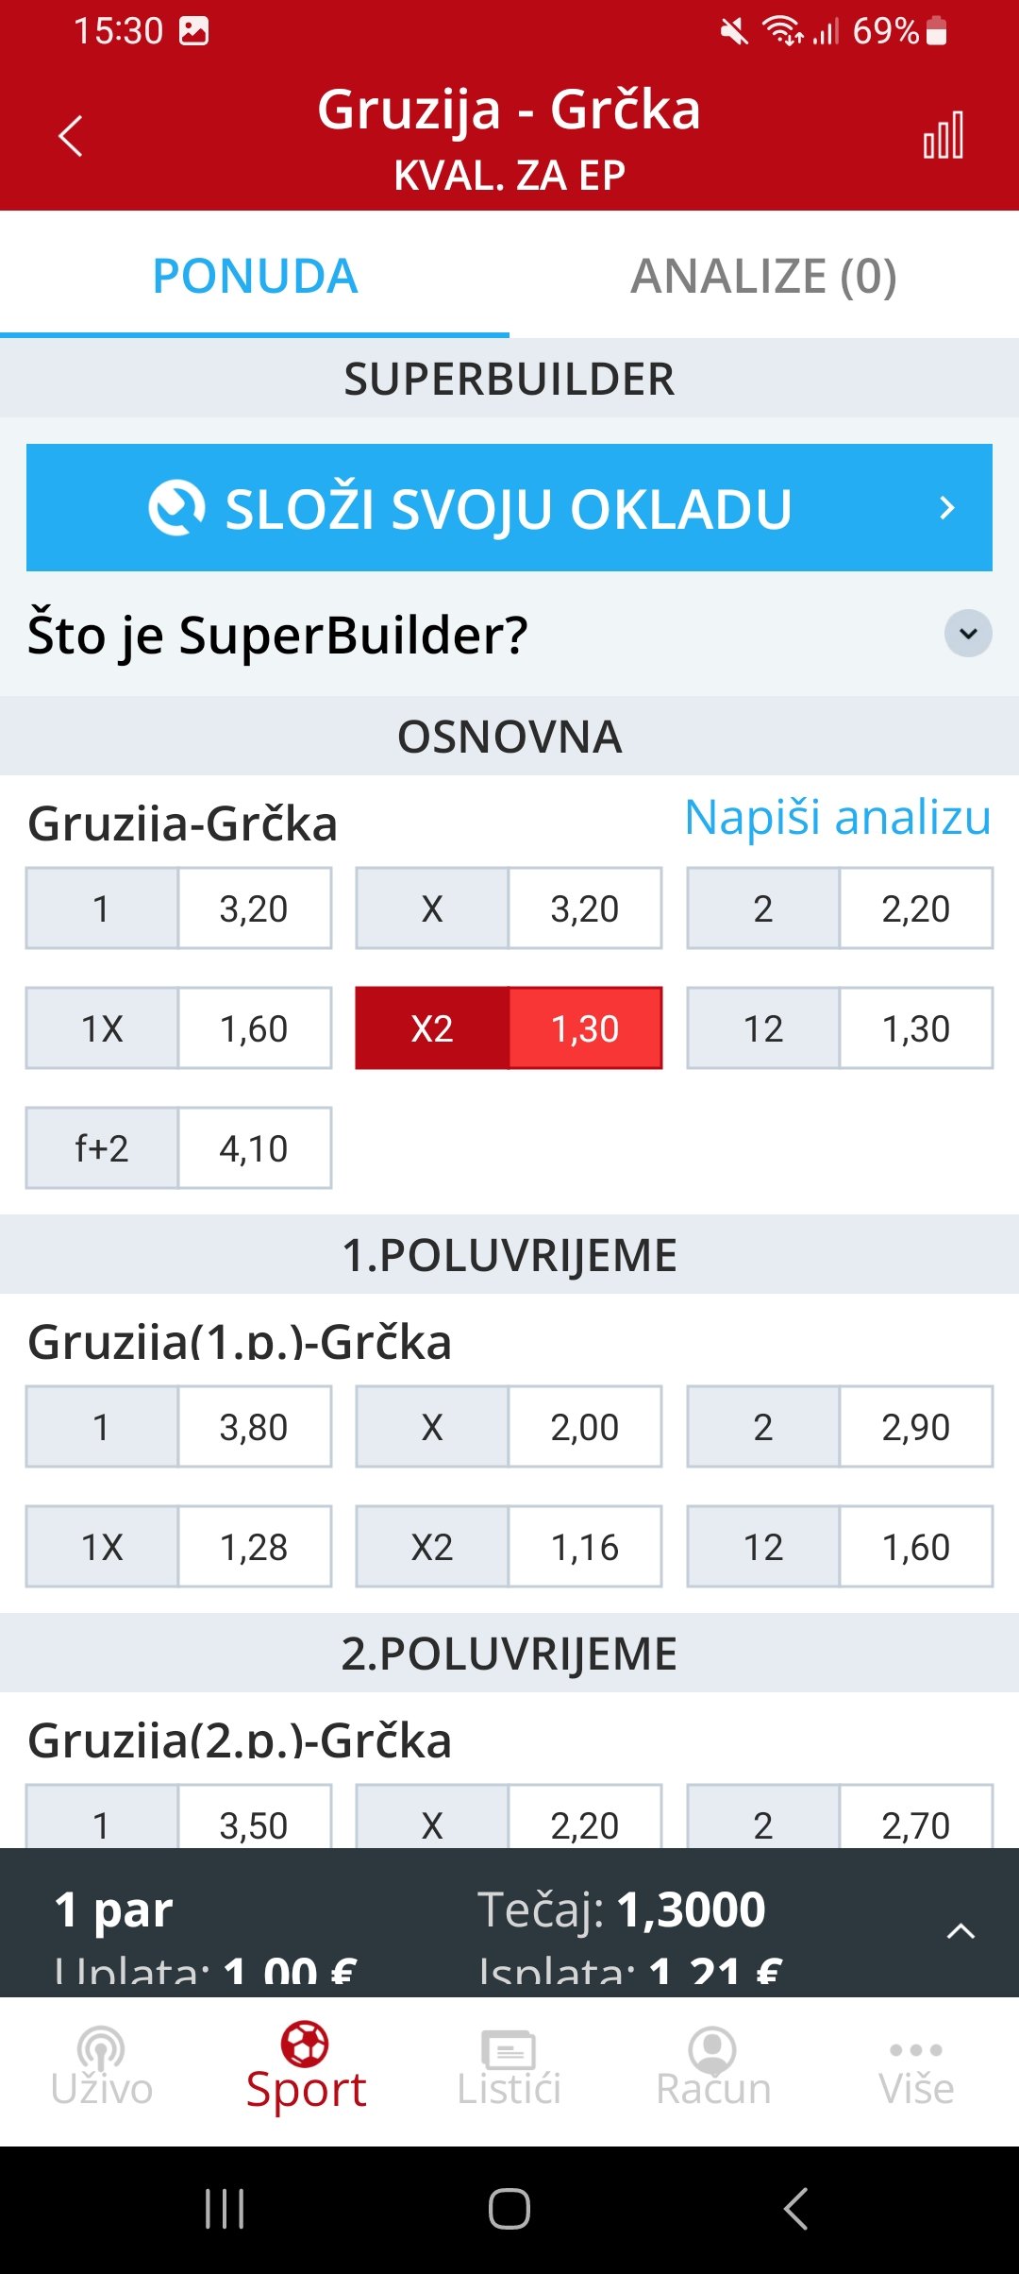
Task: Select the PONUDA tab
Action: (x=255, y=276)
